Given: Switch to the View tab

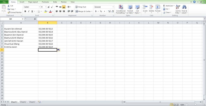Looking at the screenshot, I should tap(72, 2).
